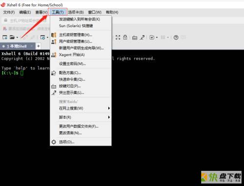This screenshot has height=186, width=244.
Task: Click the highlight set pen icon in menu
Action: 54,93
